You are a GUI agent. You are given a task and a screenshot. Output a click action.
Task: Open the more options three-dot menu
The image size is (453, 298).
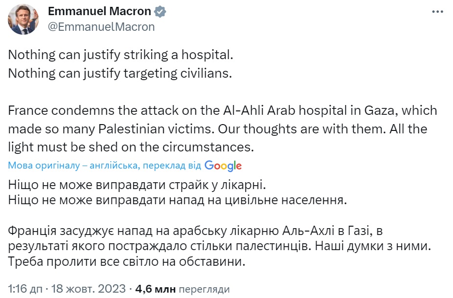click(x=438, y=12)
